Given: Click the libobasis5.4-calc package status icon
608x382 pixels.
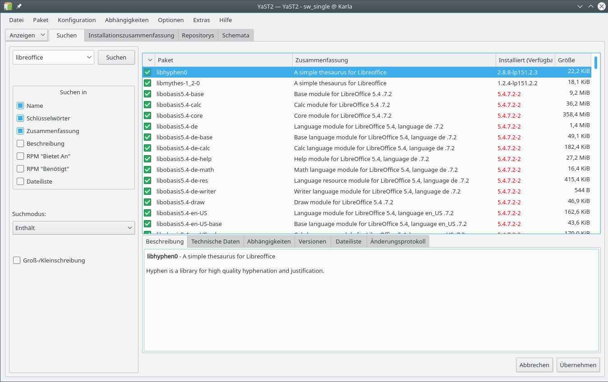Looking at the screenshot, I should coord(147,105).
